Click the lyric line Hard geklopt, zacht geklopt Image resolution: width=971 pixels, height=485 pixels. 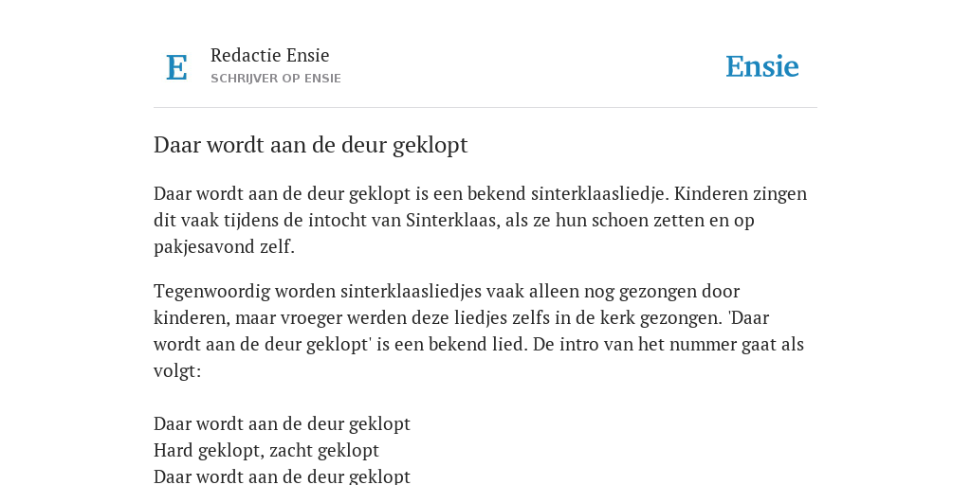[266, 450]
